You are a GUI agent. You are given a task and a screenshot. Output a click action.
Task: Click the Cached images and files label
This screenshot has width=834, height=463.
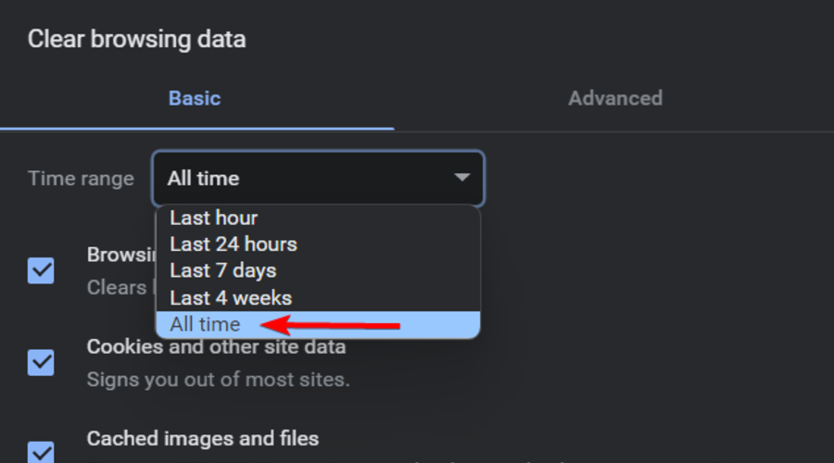pos(202,438)
